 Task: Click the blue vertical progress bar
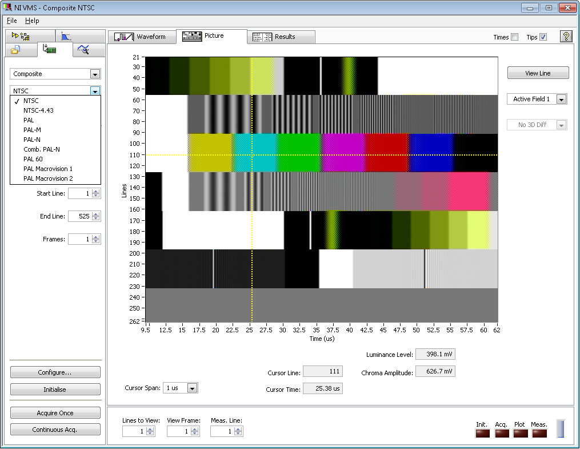pyautogui.click(x=561, y=429)
